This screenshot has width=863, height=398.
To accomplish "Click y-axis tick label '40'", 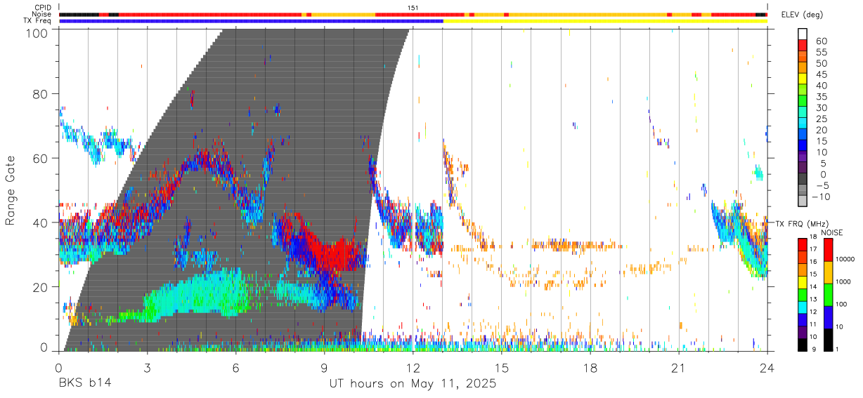I will (41, 222).
